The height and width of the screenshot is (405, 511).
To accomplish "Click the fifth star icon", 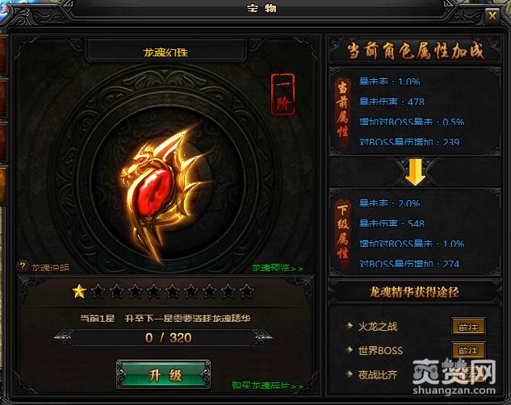I will [x=154, y=291].
